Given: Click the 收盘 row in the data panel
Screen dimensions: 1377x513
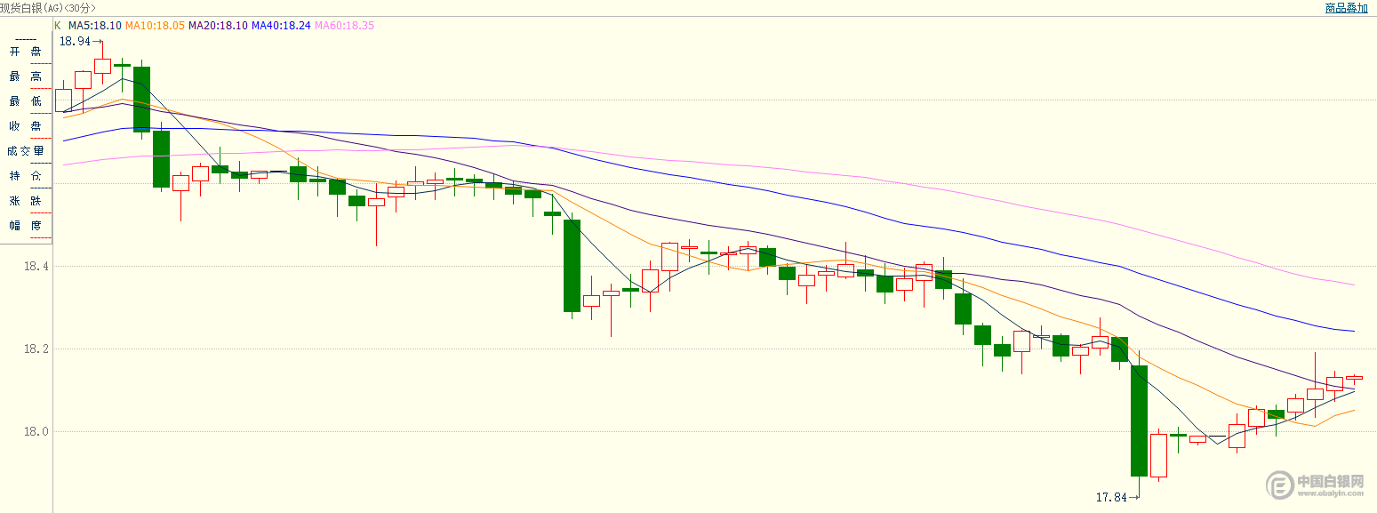Looking at the screenshot, I should pyautogui.click(x=26, y=126).
